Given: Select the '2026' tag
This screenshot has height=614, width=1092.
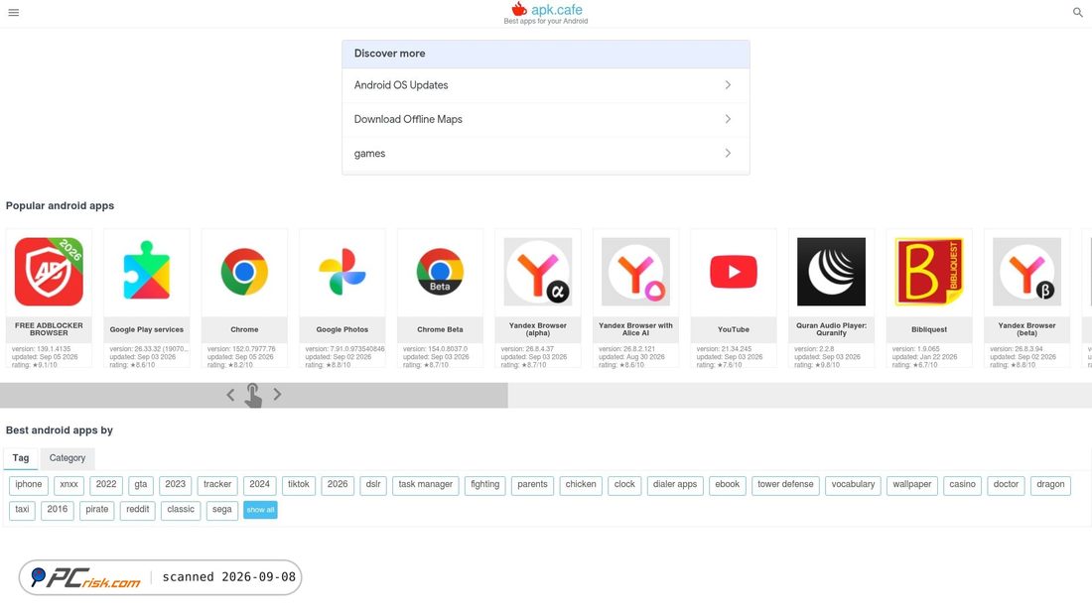Looking at the screenshot, I should [338, 485].
